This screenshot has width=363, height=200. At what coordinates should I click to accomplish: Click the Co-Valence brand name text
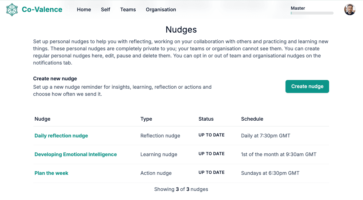(x=42, y=10)
